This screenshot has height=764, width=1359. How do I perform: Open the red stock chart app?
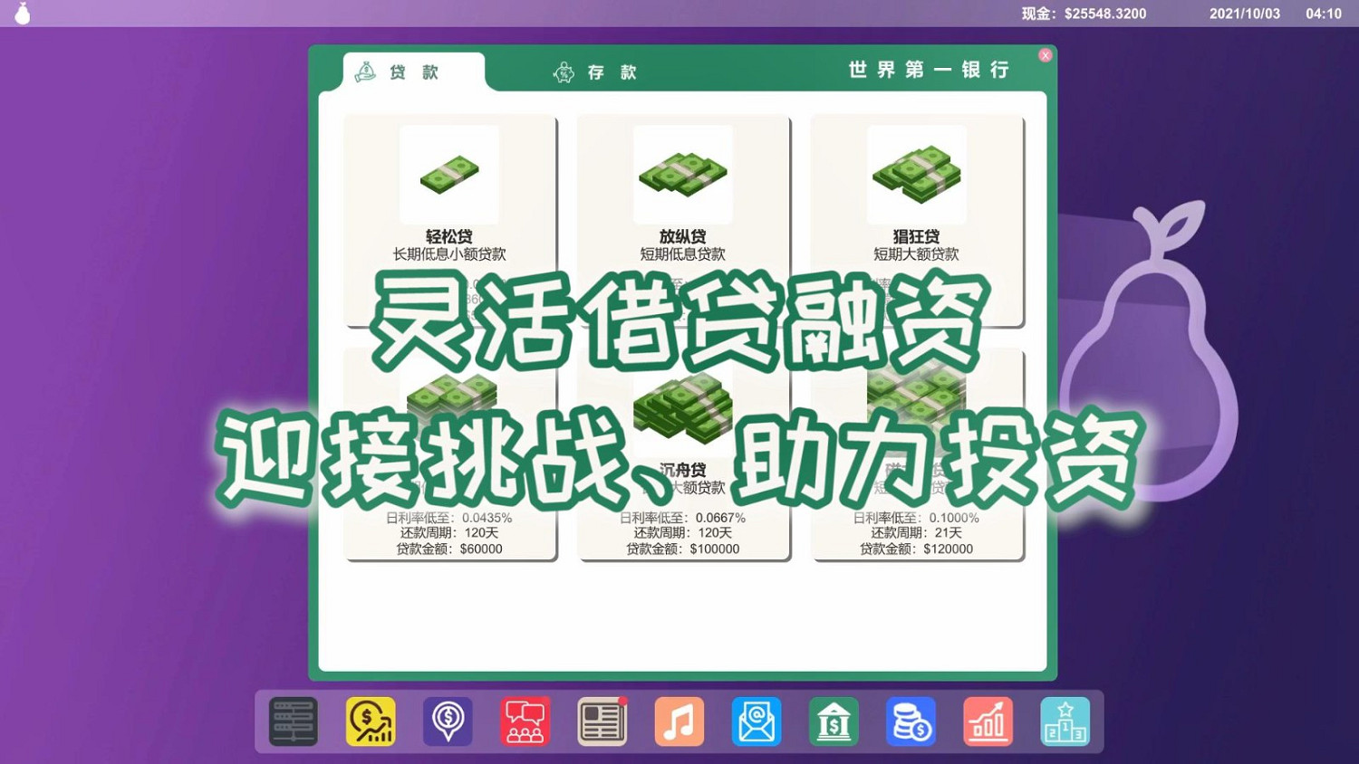[988, 721]
